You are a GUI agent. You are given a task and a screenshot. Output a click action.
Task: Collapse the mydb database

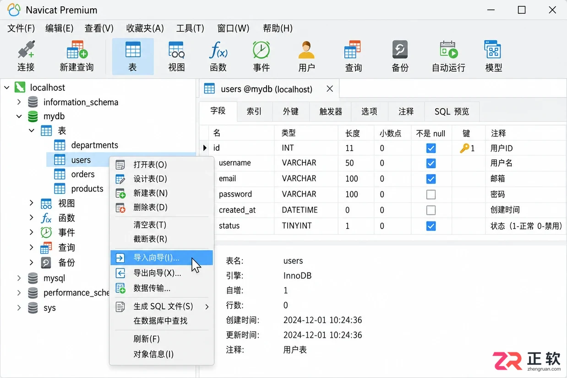(19, 116)
